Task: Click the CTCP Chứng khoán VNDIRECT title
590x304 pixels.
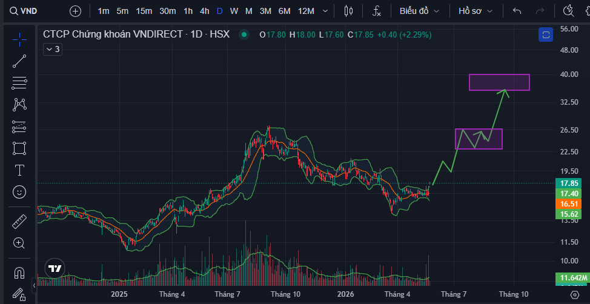Action: 111,35
